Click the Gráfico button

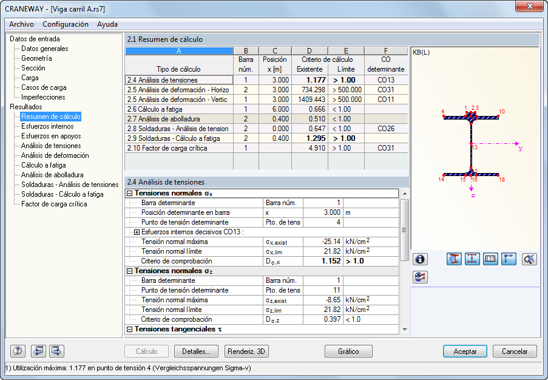[x=348, y=351]
